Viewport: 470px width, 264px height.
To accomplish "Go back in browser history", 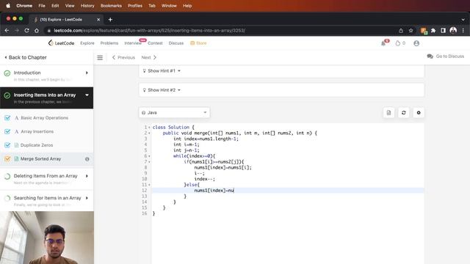I will [x=7, y=31].
